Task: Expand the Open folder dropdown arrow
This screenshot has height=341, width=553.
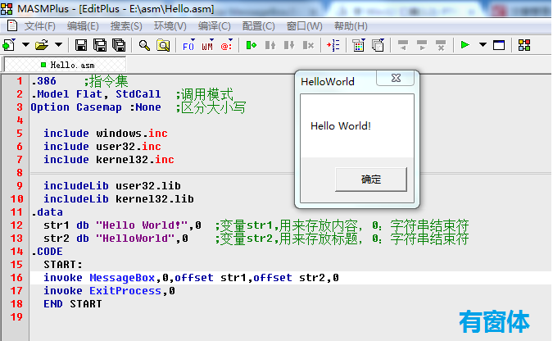Action: (58, 45)
